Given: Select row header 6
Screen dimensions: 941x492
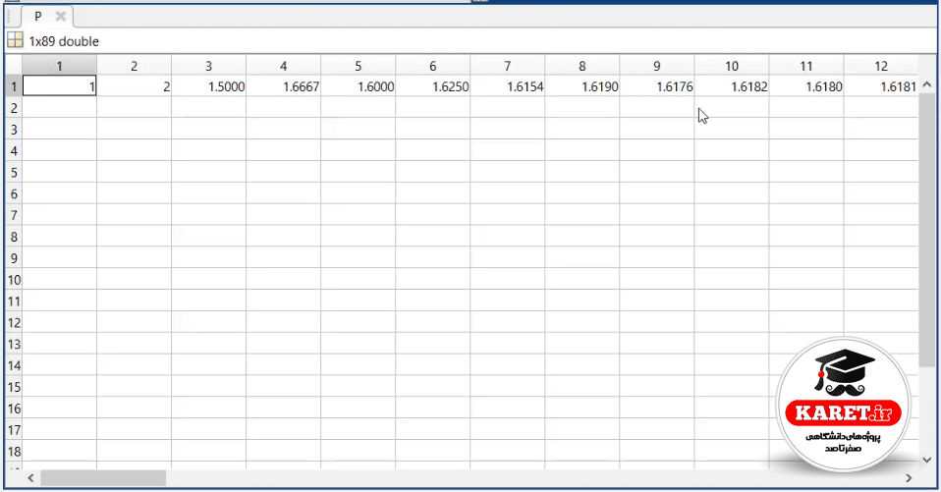Looking at the screenshot, I should pyautogui.click(x=14, y=193).
